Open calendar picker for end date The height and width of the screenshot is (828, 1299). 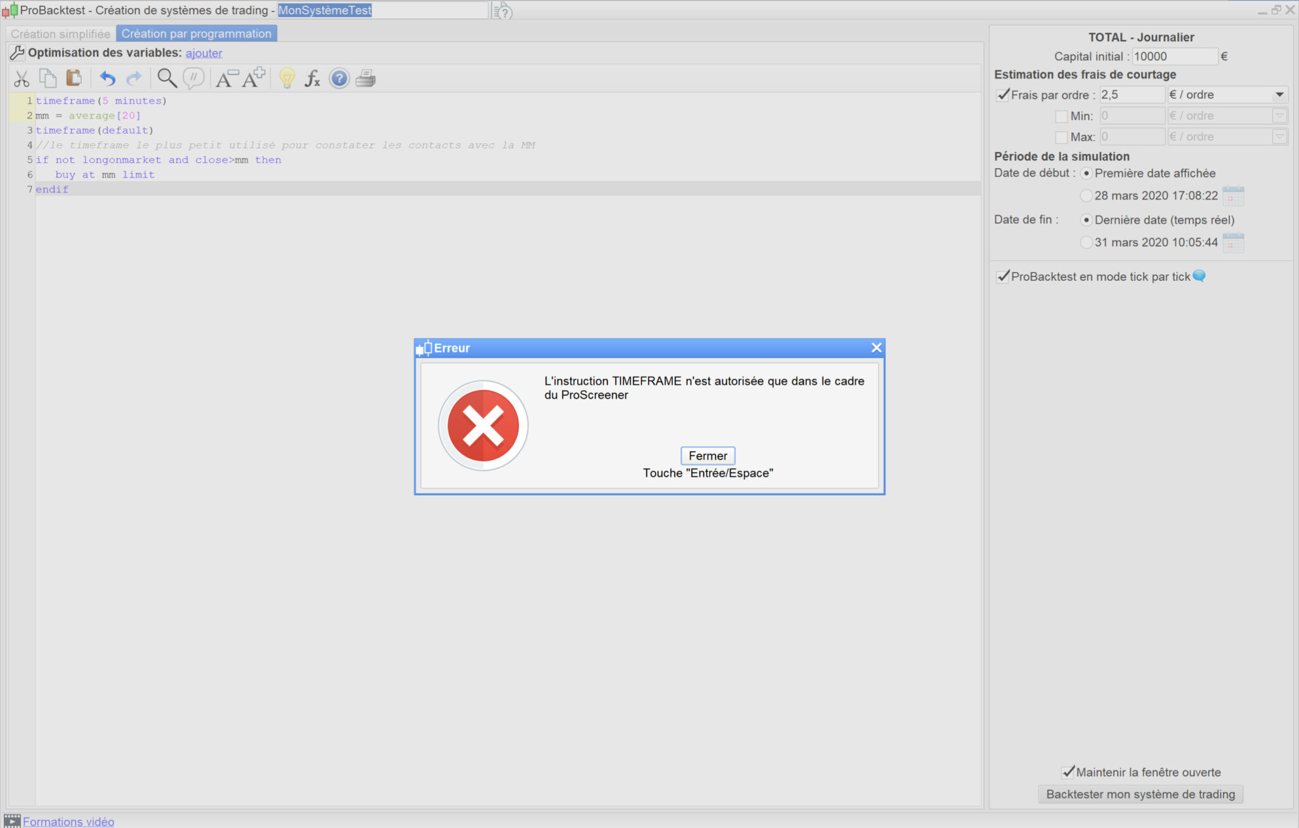pos(1233,242)
